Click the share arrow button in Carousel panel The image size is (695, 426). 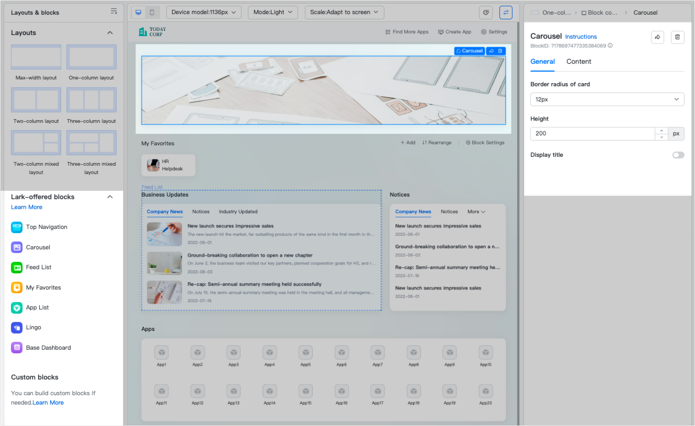coord(657,37)
